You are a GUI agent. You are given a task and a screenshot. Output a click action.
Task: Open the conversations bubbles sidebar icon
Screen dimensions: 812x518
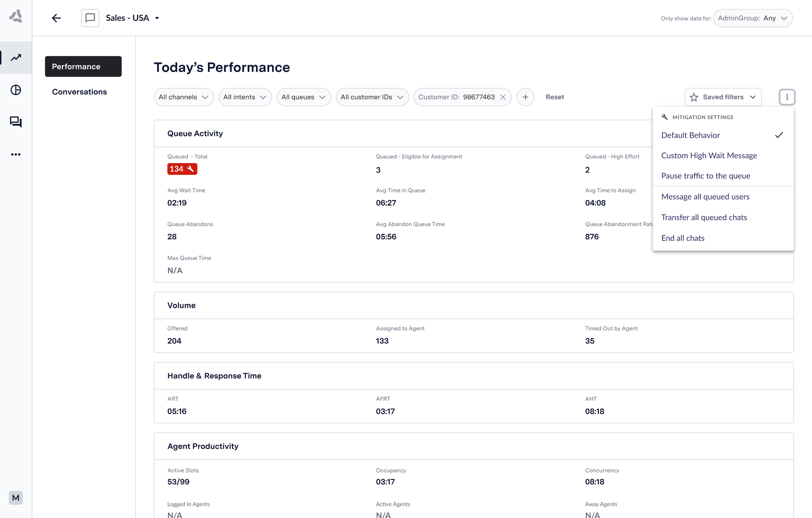point(16,122)
